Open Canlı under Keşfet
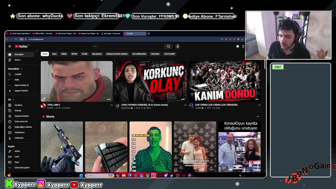Screen dimensions: 336x189 click(x=20, y=157)
